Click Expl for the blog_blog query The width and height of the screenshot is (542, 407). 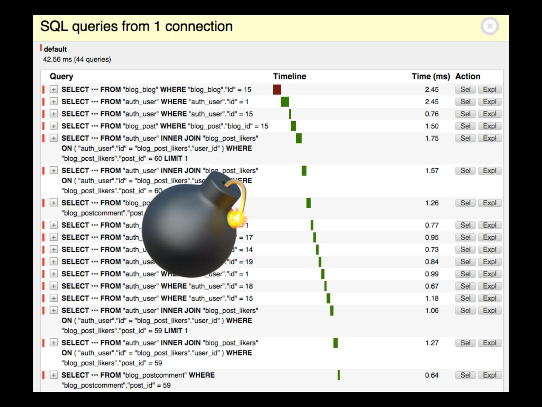tap(490, 90)
